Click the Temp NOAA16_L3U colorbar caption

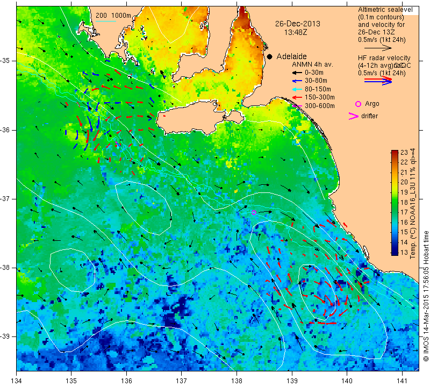pos(413,204)
